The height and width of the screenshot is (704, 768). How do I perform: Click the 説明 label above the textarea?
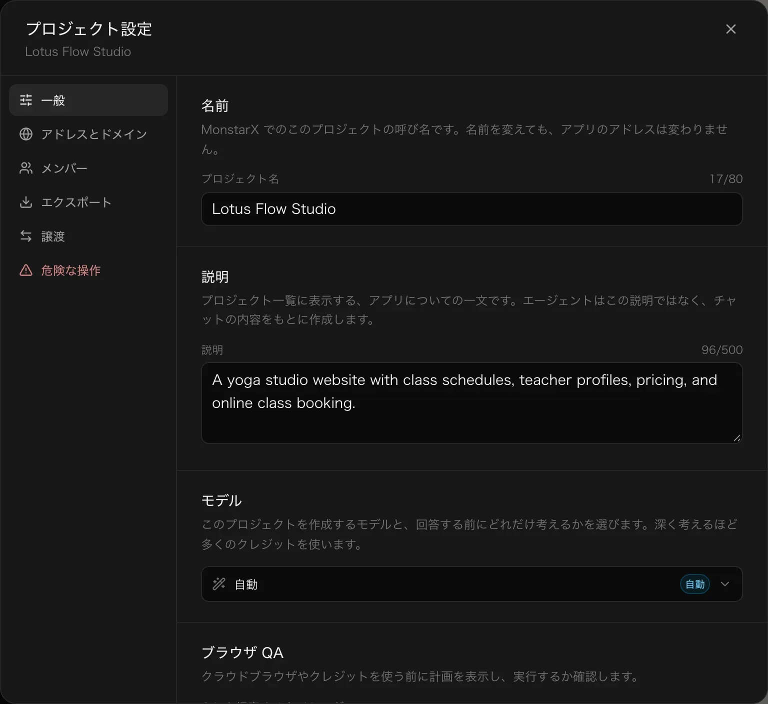click(x=212, y=349)
